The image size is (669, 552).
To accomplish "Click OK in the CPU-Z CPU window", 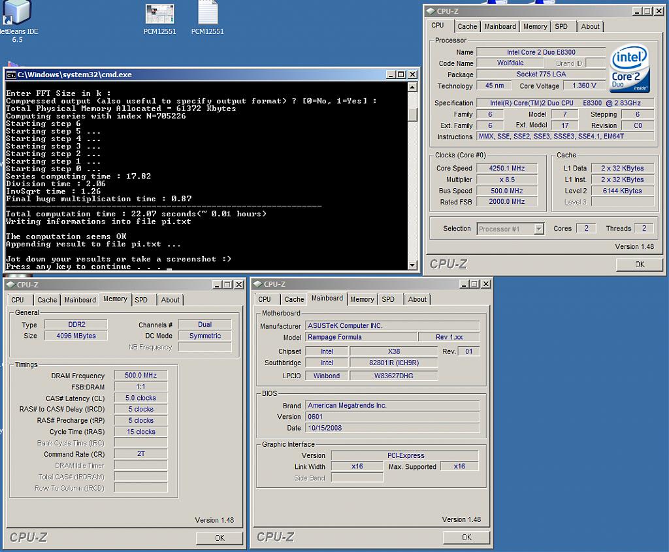I will tap(640, 265).
